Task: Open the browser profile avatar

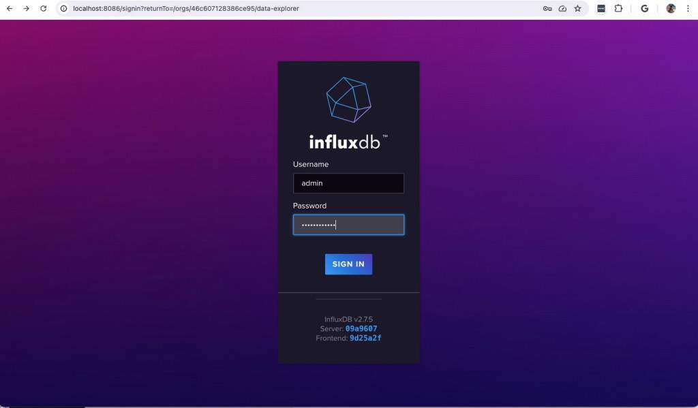Action: [671, 8]
